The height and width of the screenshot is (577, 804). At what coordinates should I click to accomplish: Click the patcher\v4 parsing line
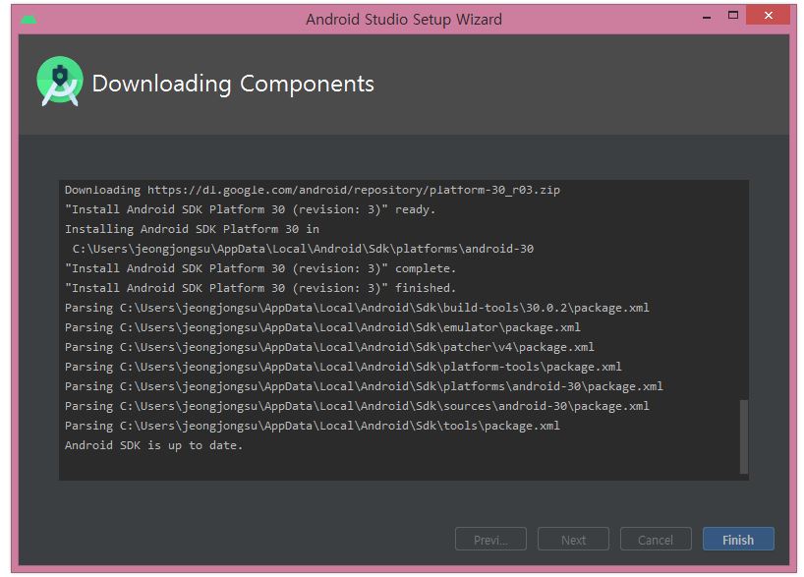329,347
